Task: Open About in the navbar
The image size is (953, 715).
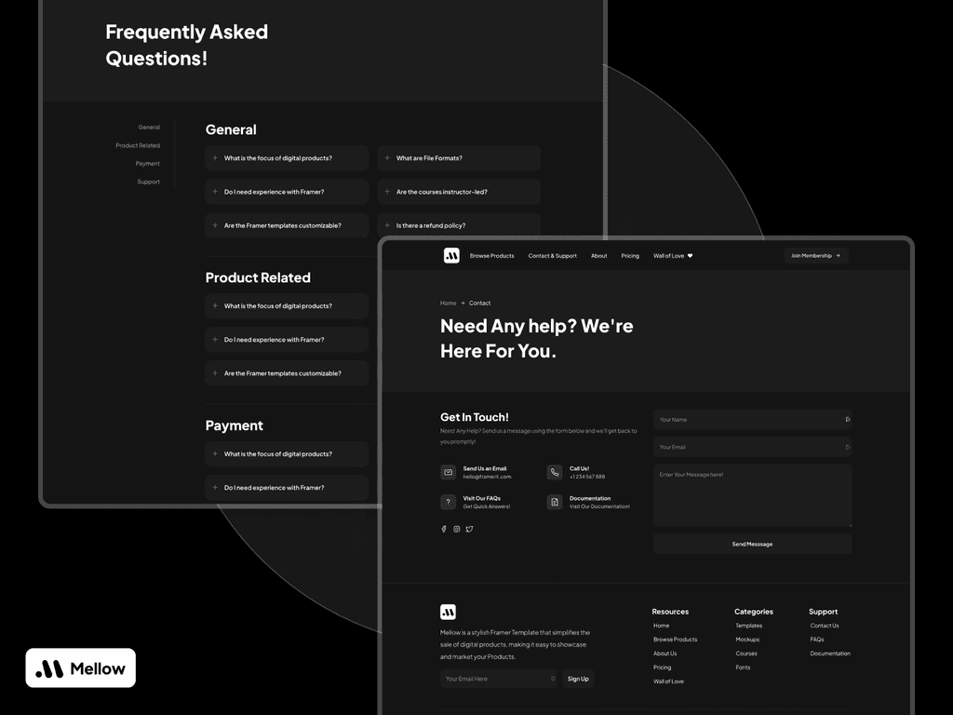Action: click(598, 256)
